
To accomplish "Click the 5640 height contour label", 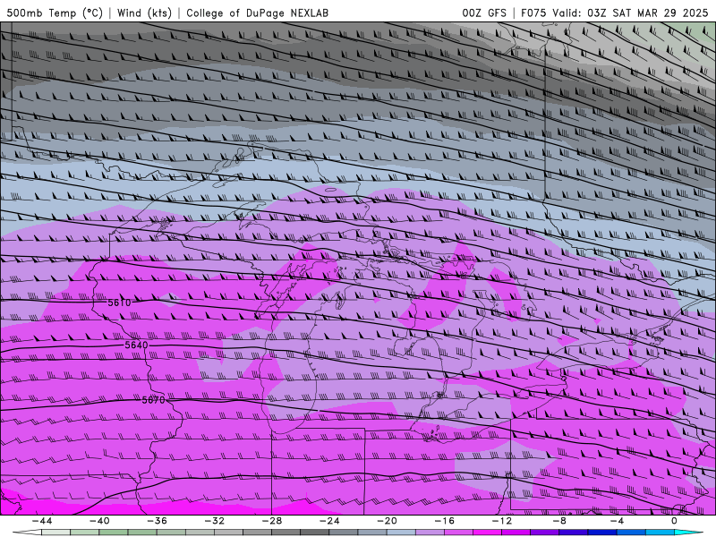I will [x=136, y=345].
